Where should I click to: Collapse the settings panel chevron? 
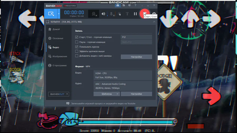pos(154,22)
